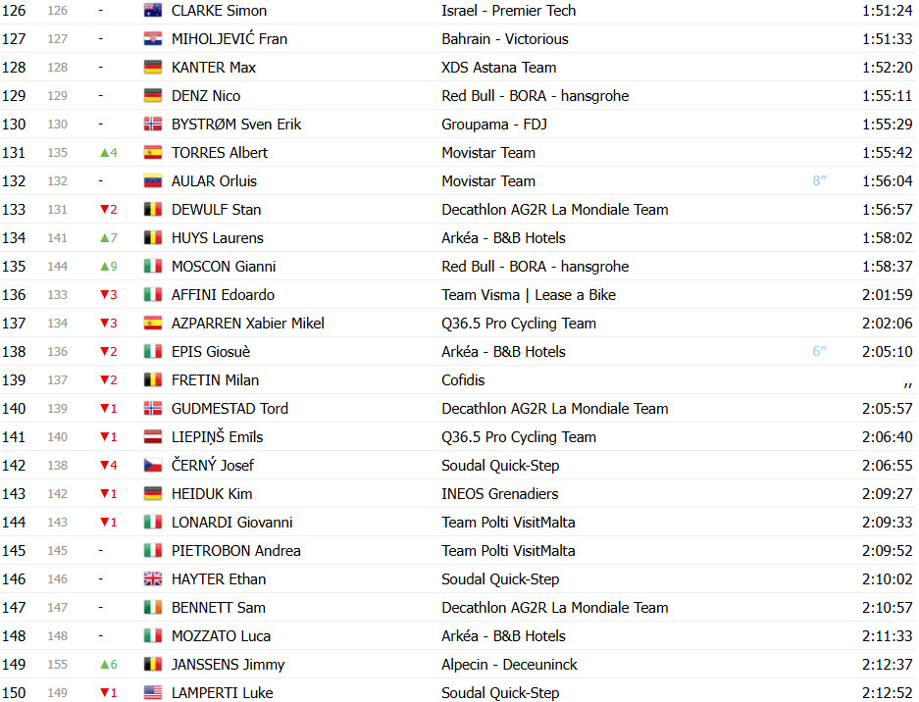The width and height of the screenshot is (919, 702).
Task: Click the green up arrow for MOSCON Gianni
Action: [x=105, y=267]
